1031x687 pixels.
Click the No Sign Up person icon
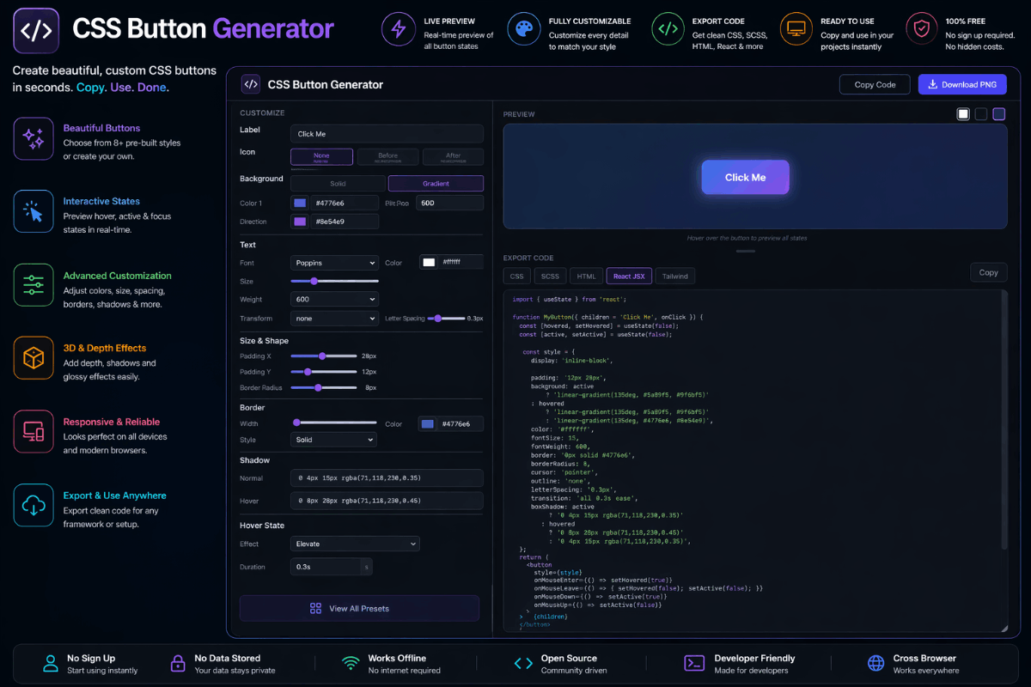coord(51,663)
